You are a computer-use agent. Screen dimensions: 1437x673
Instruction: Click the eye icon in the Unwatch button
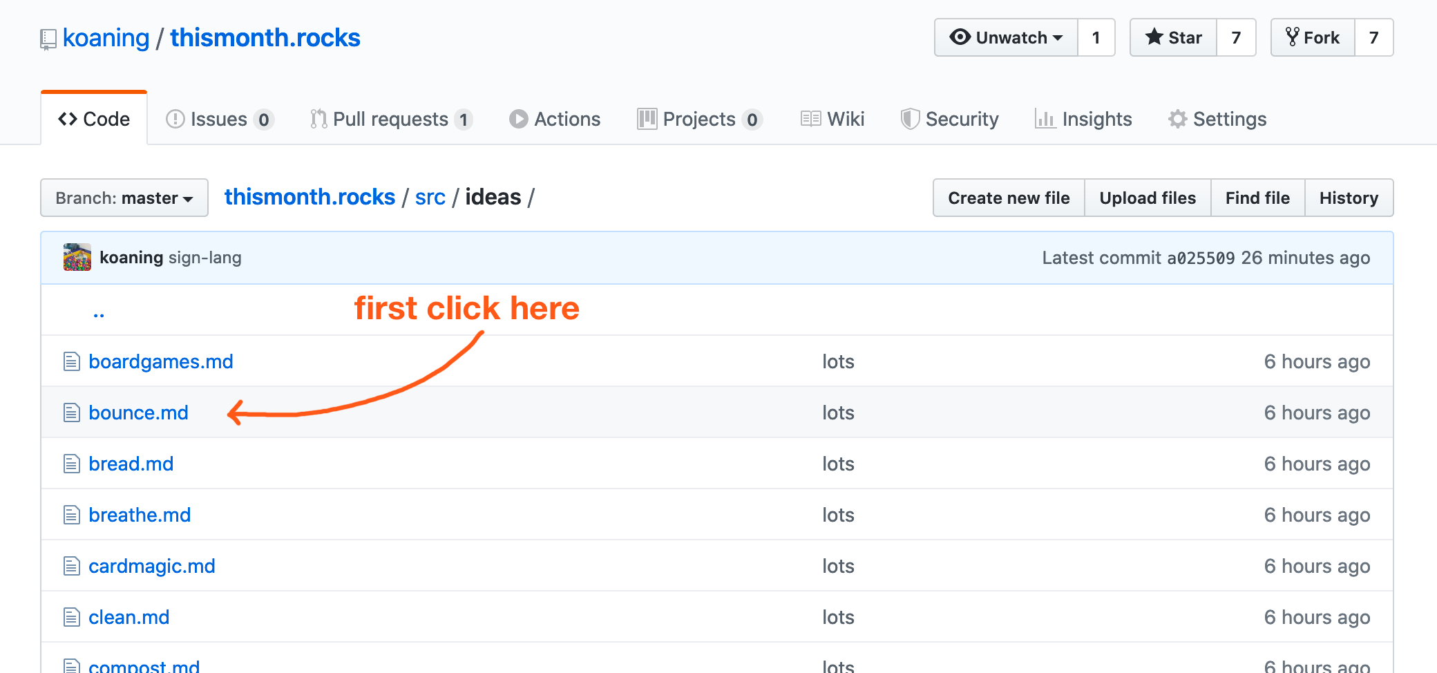(960, 37)
